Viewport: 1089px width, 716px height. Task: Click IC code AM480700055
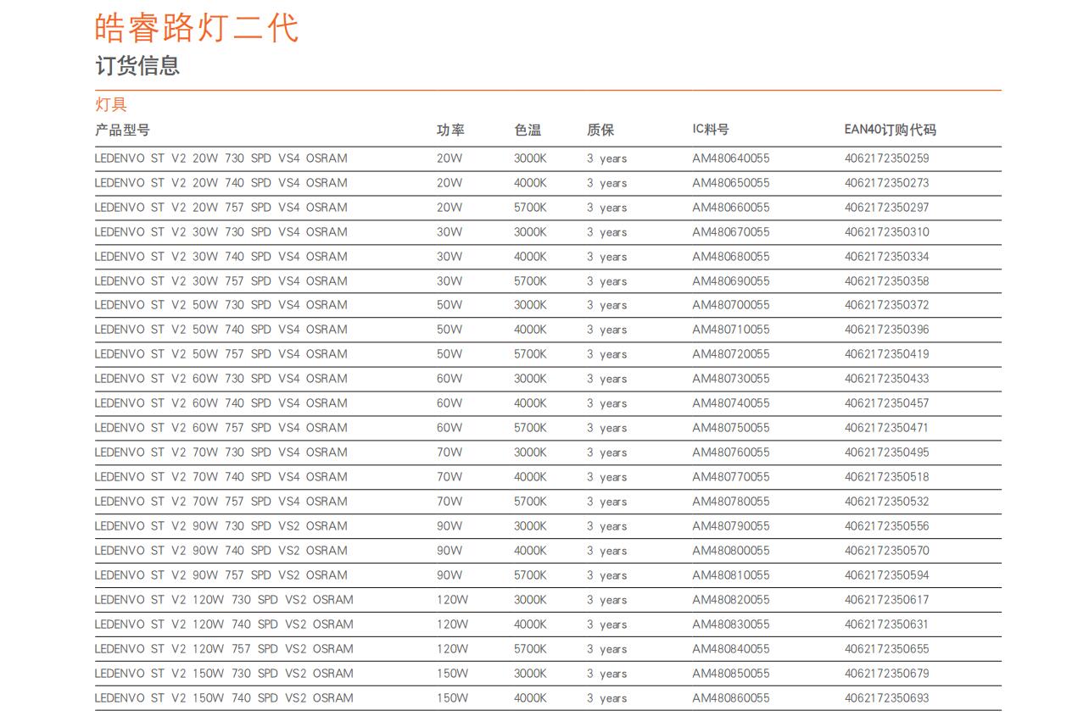(x=731, y=305)
